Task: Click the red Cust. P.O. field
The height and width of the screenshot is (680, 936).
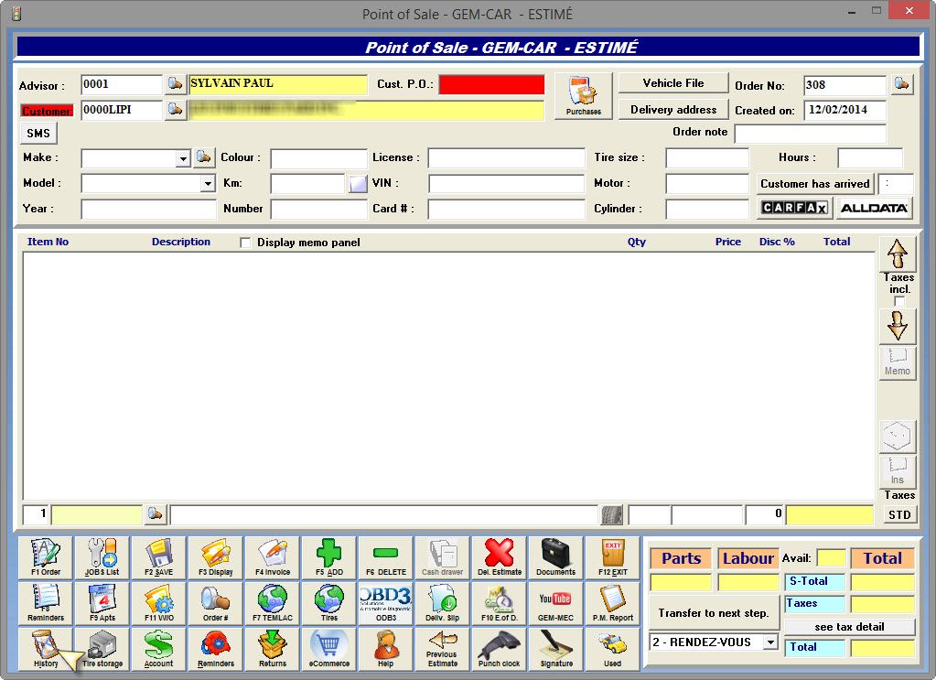Action: tap(491, 85)
